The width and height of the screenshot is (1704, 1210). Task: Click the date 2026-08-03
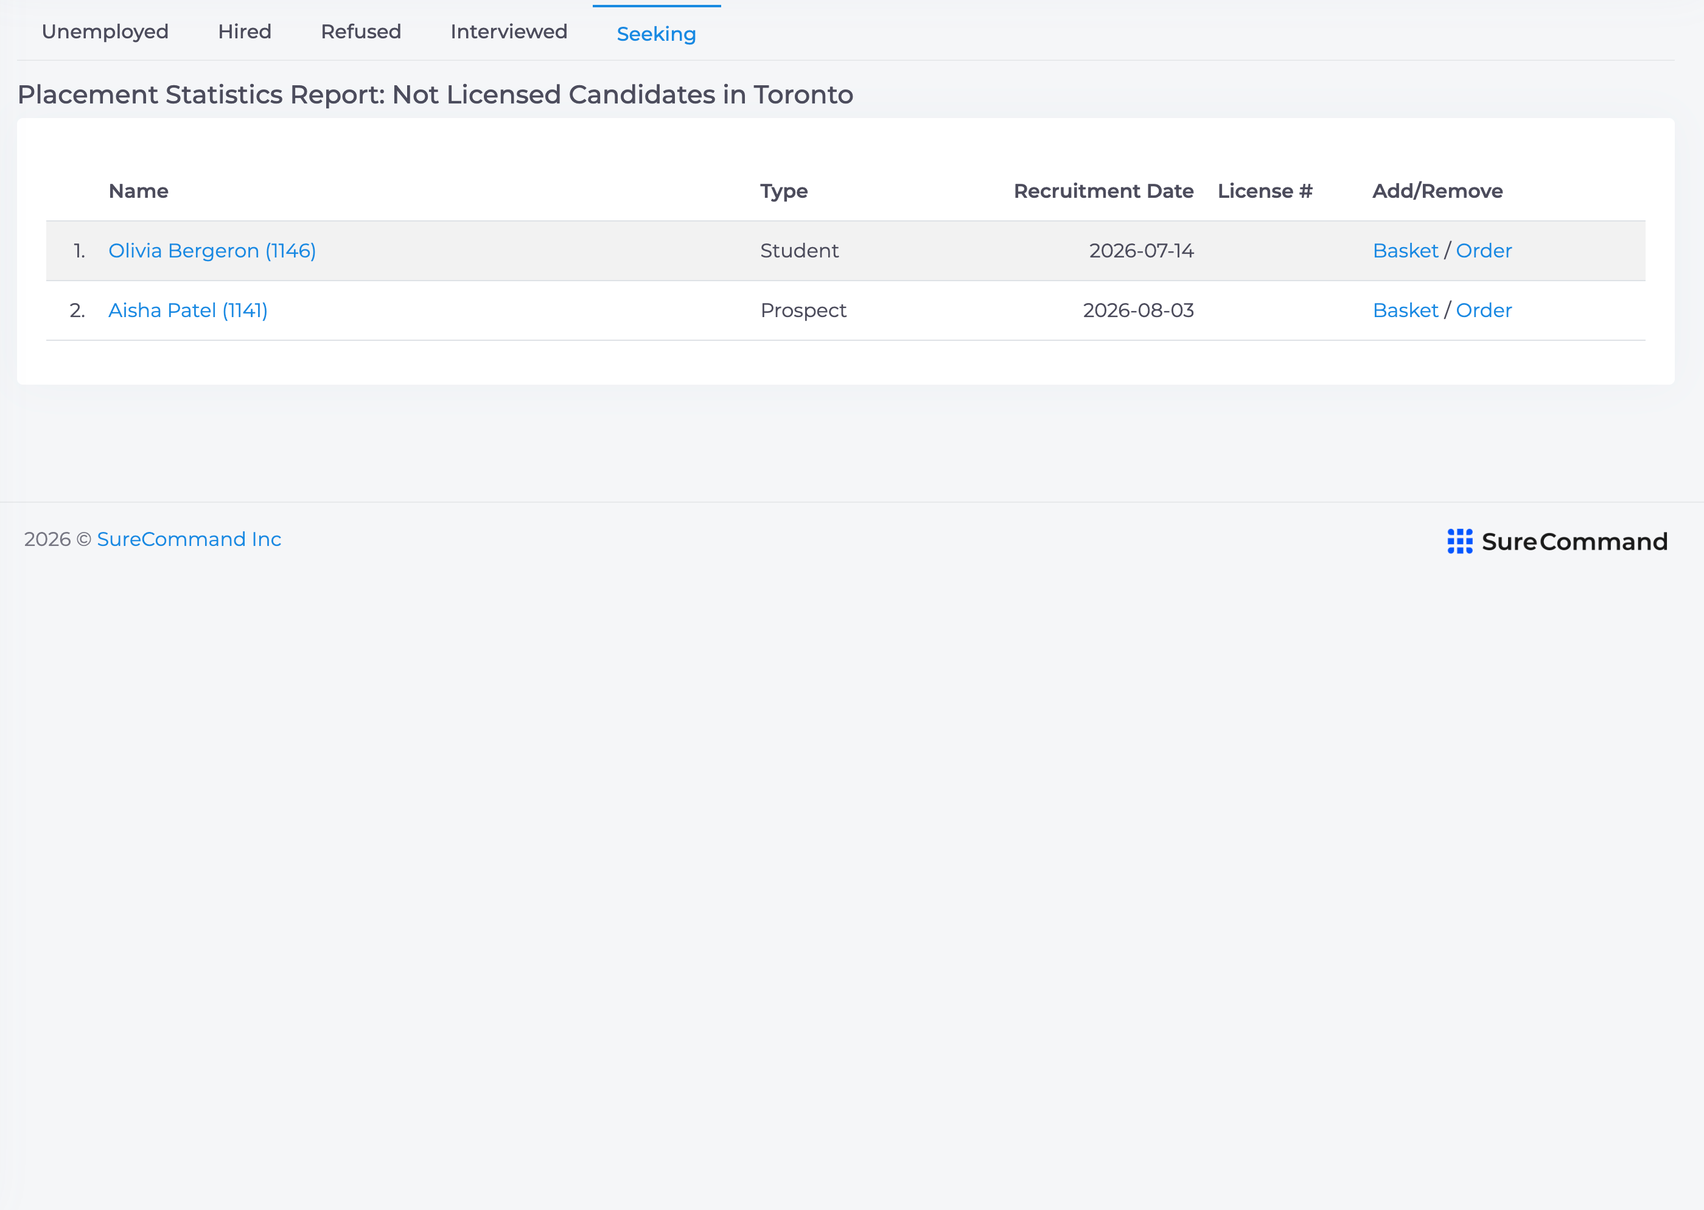click(x=1138, y=310)
